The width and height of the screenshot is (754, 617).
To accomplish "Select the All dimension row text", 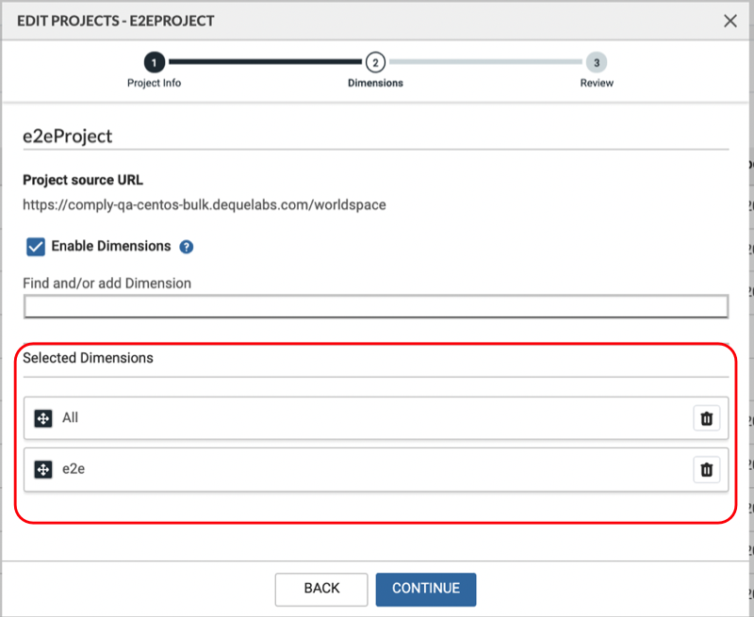I will pyautogui.click(x=71, y=418).
